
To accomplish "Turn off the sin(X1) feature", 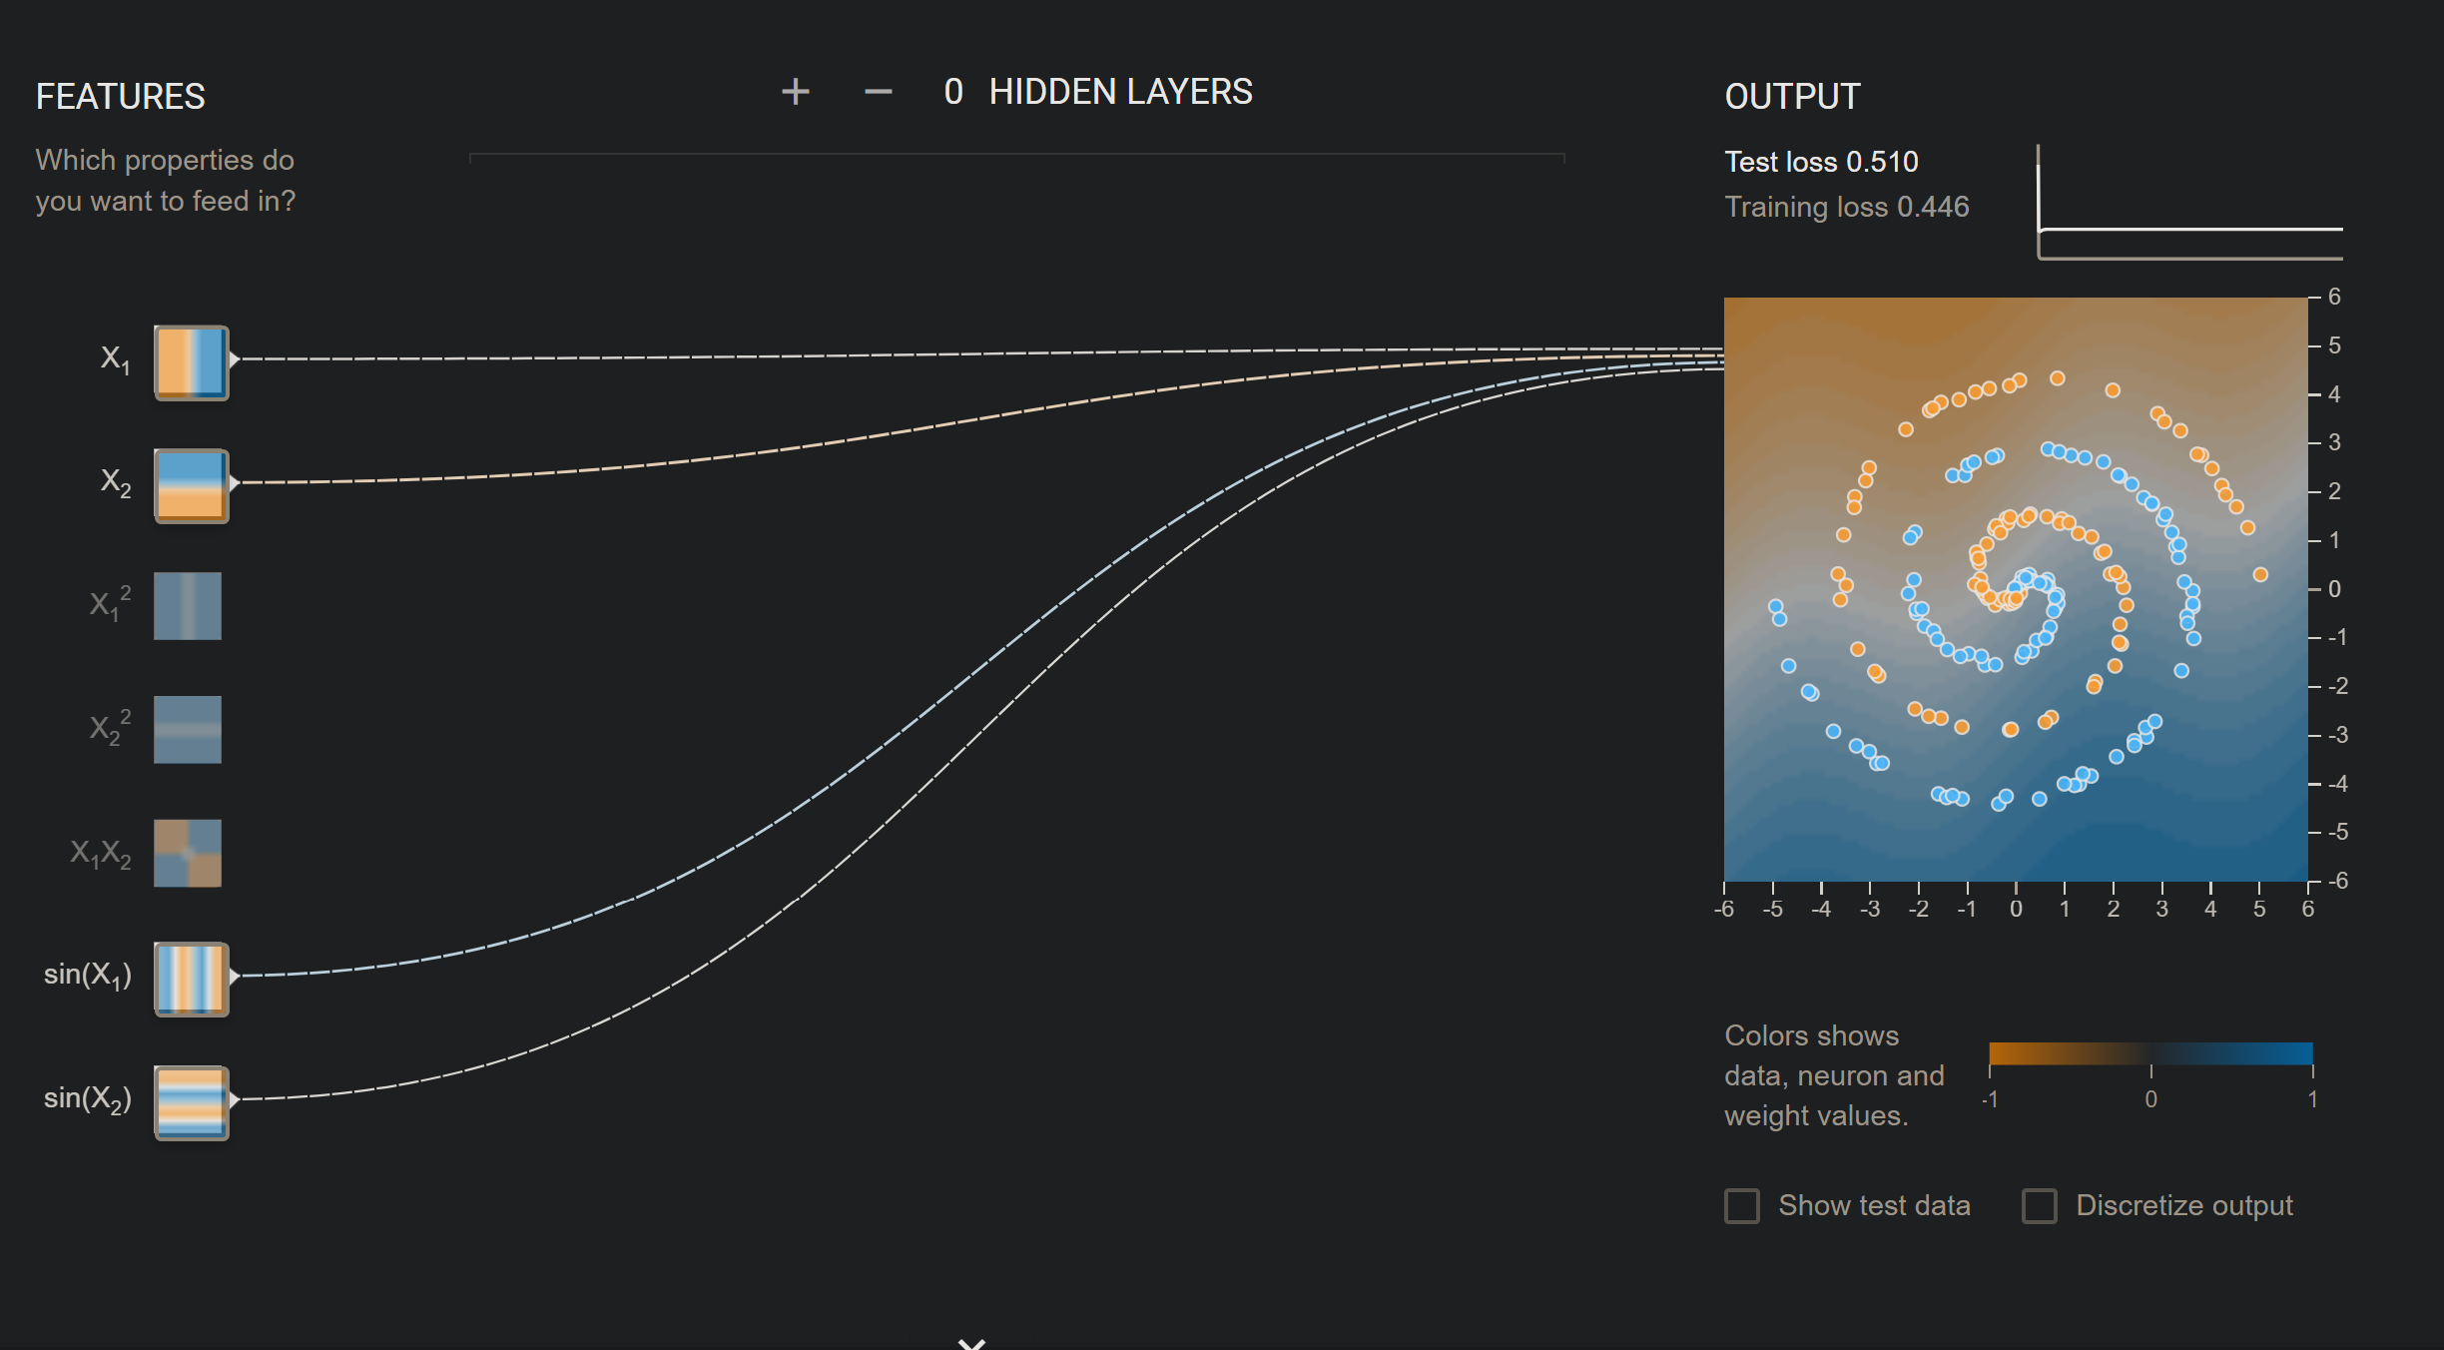I will [191, 980].
